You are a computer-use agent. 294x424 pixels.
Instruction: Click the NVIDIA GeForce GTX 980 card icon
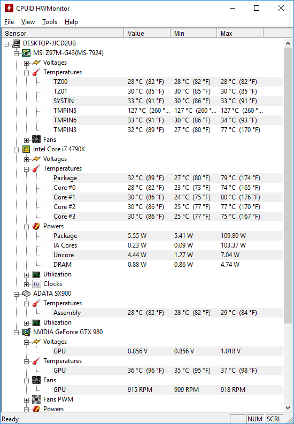(26, 332)
